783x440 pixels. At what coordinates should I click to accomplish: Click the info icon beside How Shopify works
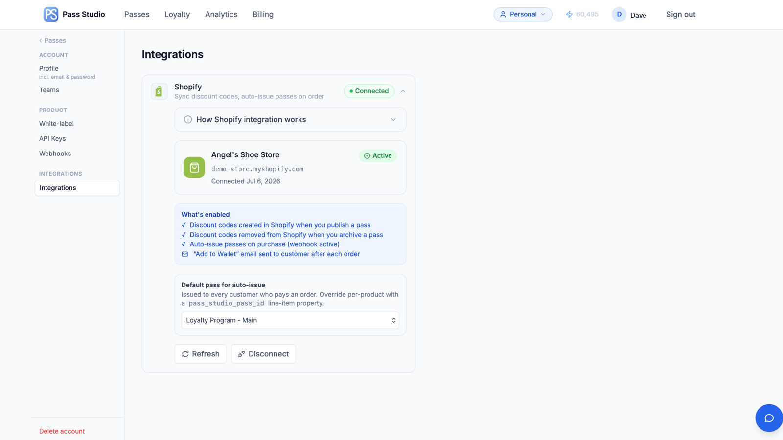(188, 119)
